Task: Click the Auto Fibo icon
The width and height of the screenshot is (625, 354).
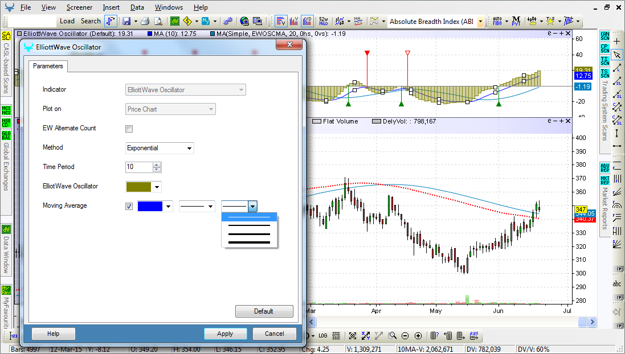Action: pyautogui.click(x=497, y=21)
